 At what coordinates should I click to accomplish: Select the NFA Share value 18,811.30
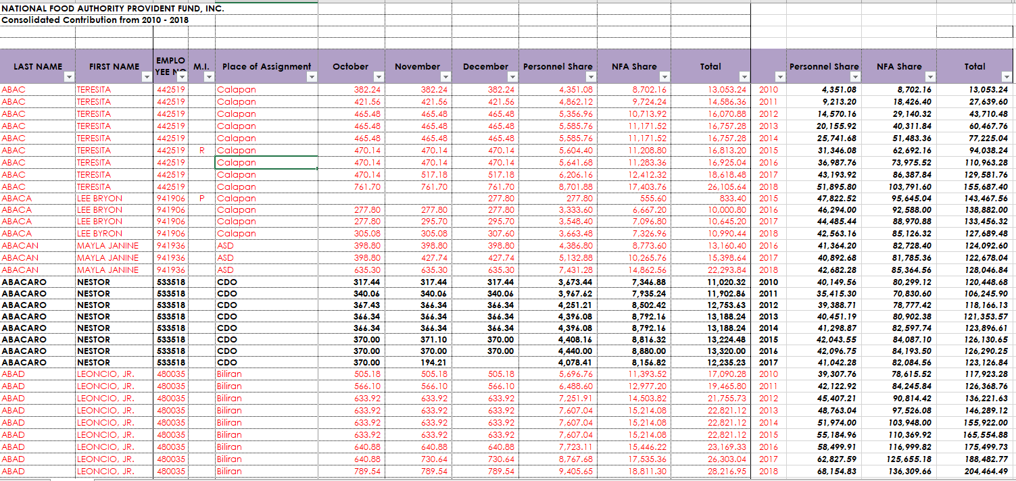[x=648, y=472]
